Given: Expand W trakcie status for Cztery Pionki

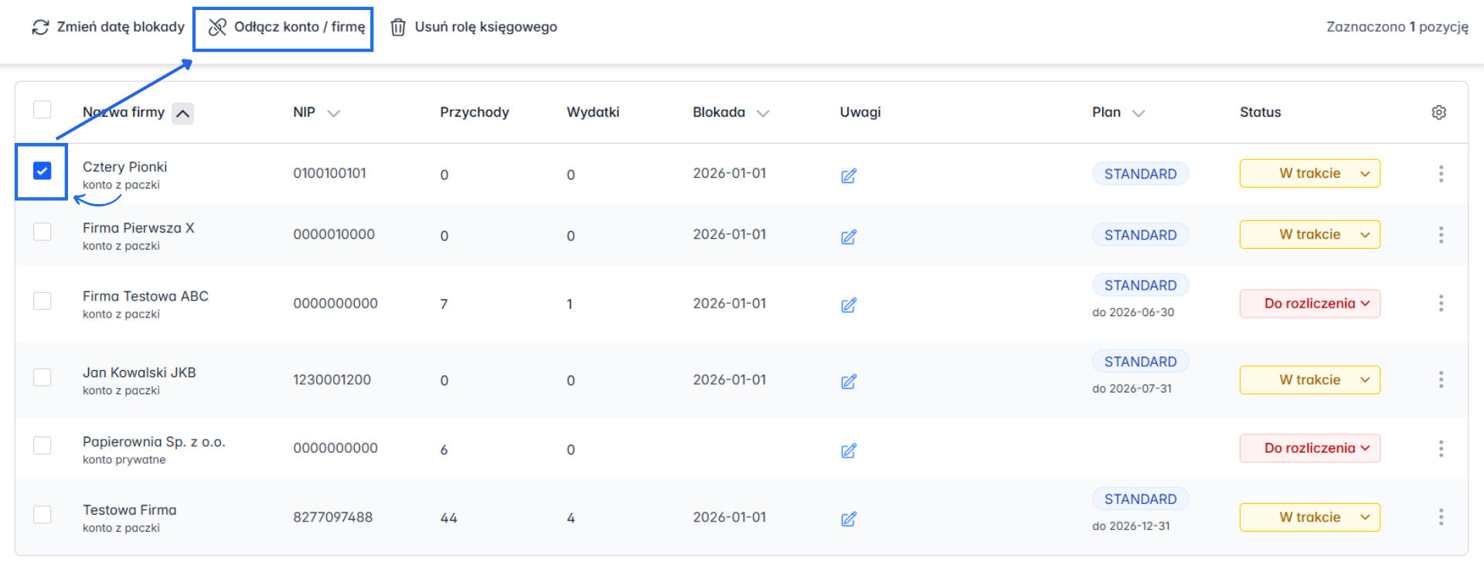Looking at the screenshot, I should click(1309, 174).
